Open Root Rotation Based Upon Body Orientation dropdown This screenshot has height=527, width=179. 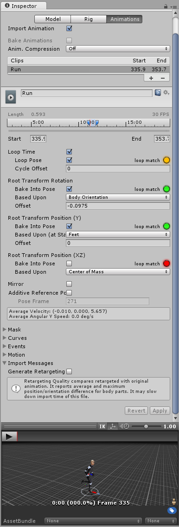coord(118,197)
